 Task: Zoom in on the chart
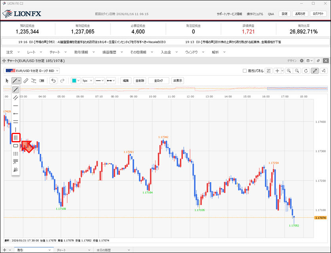coord(288,71)
